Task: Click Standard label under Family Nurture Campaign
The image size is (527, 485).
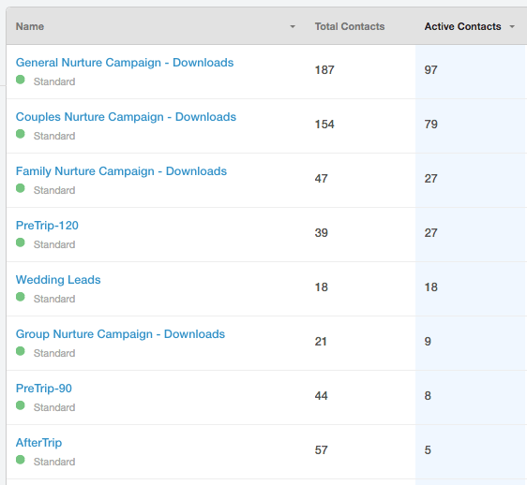Action: [x=54, y=190]
